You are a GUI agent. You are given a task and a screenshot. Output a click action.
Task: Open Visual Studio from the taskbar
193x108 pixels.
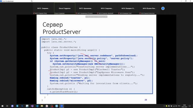[x=32, y=106]
